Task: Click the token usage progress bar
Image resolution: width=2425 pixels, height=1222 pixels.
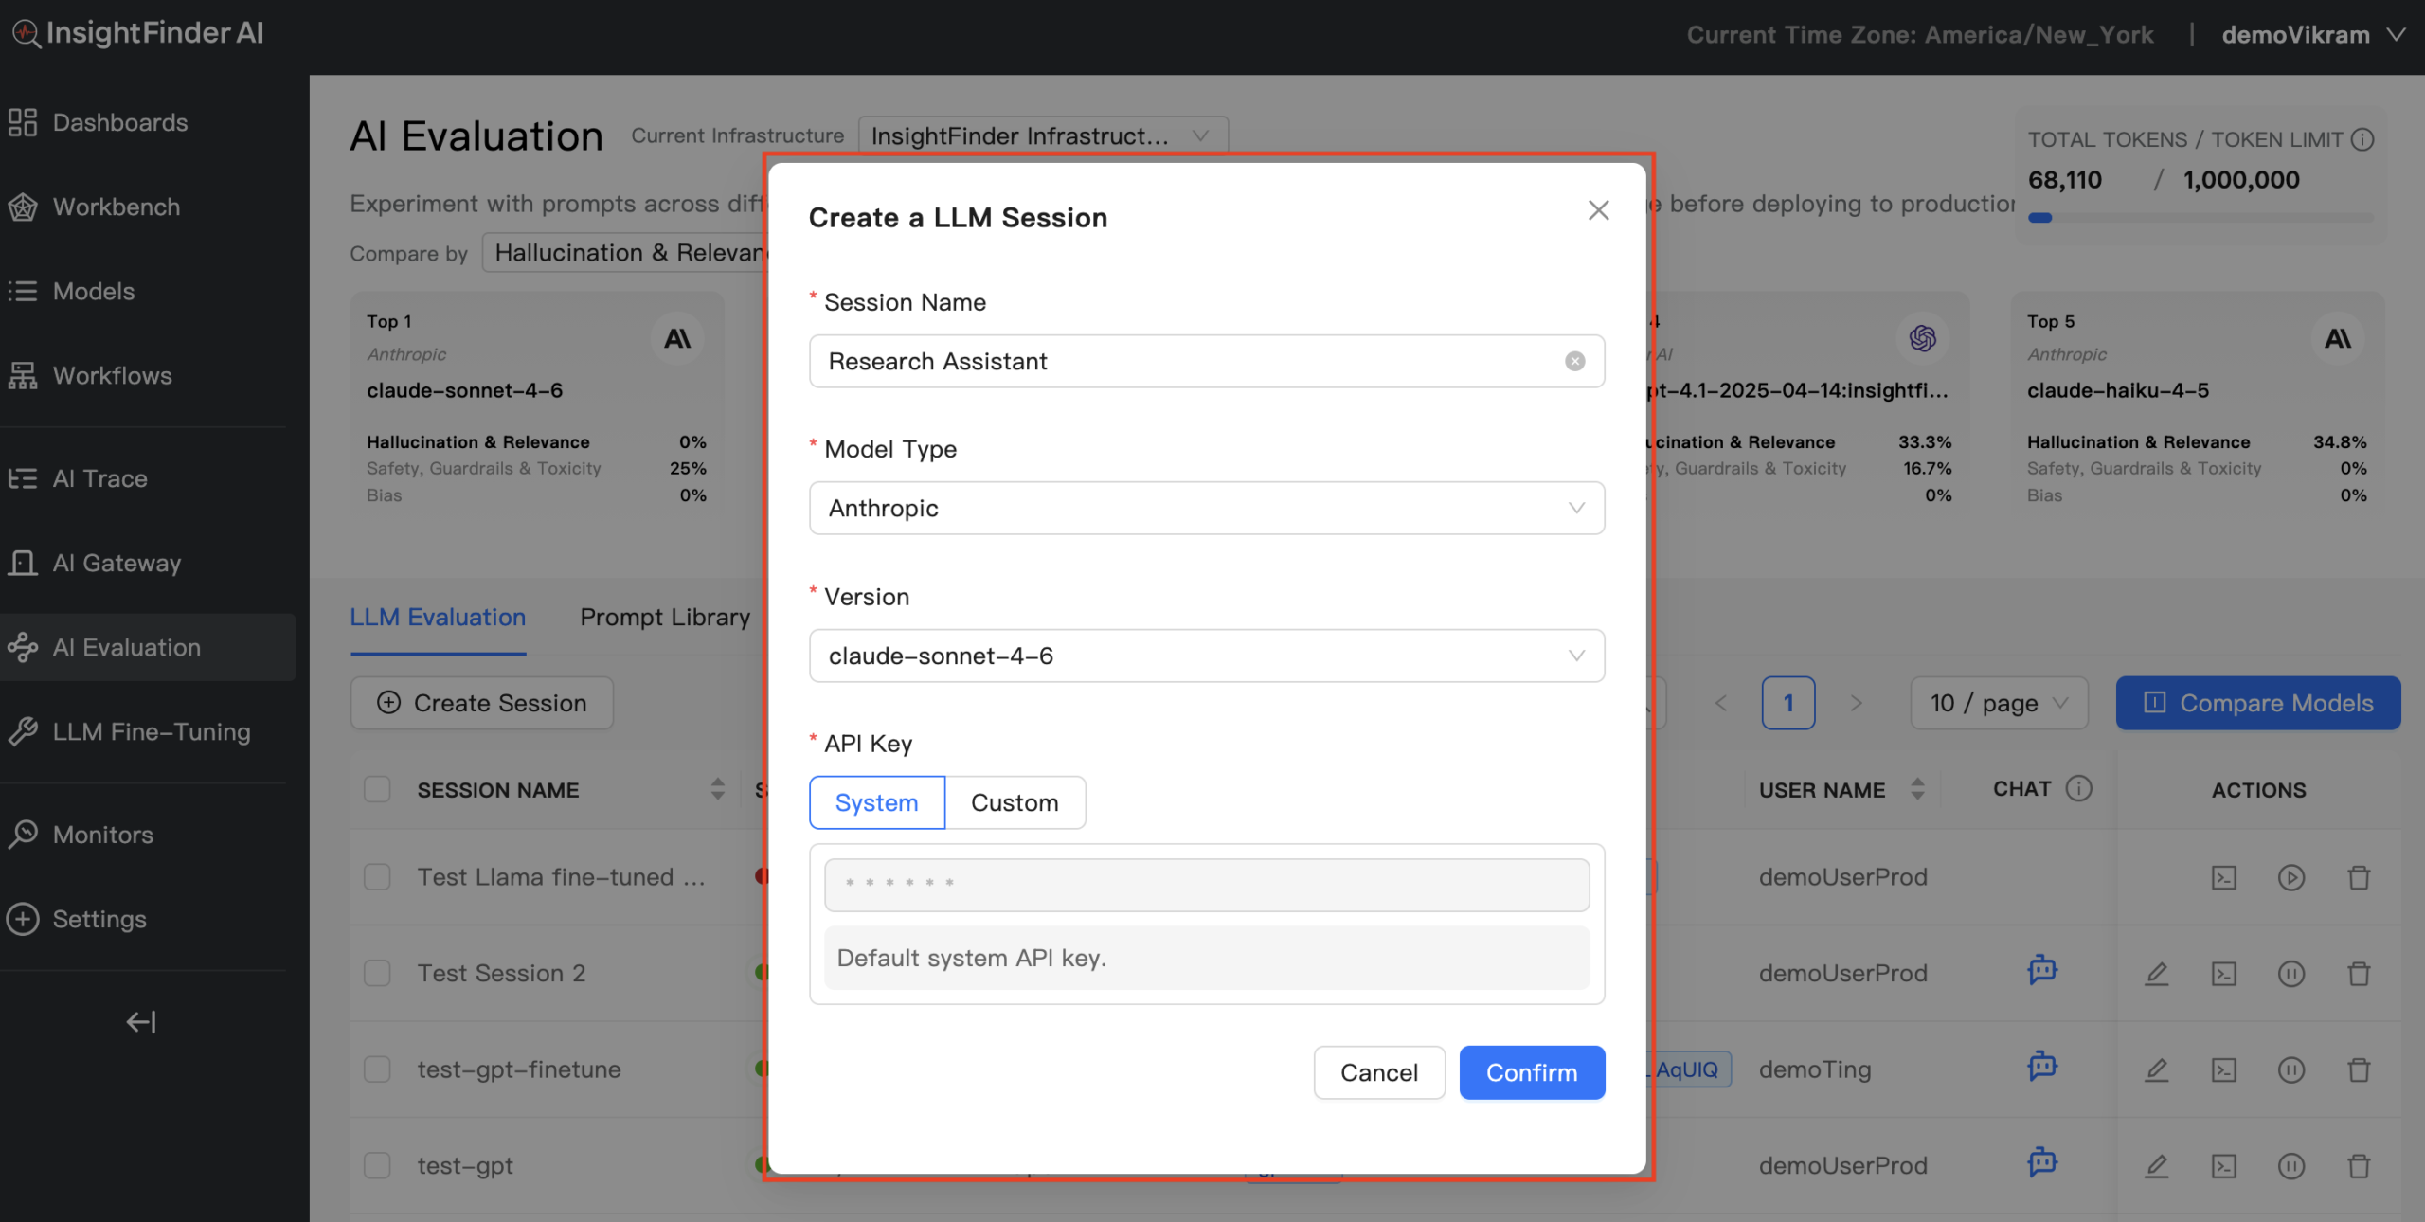Action: point(2200,218)
